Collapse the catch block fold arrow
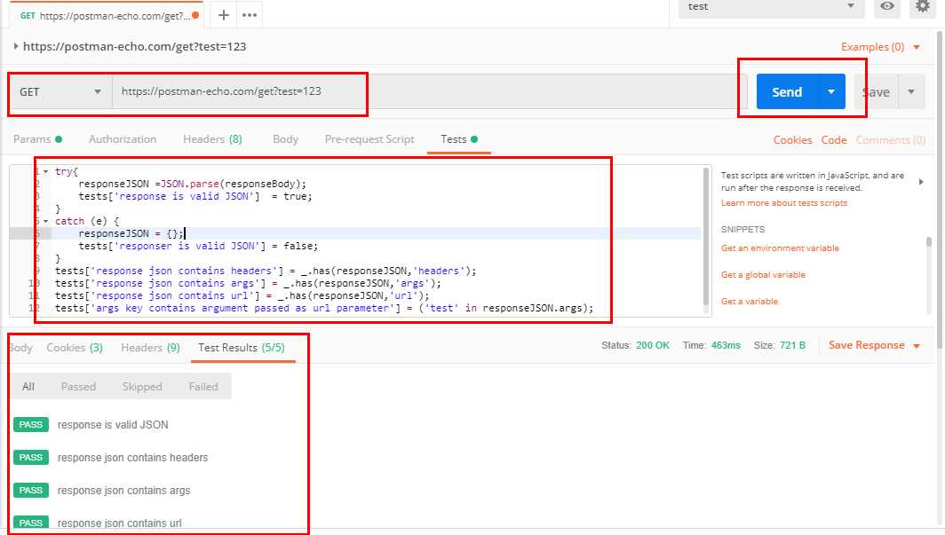This screenshot has width=945, height=535. tap(46, 221)
